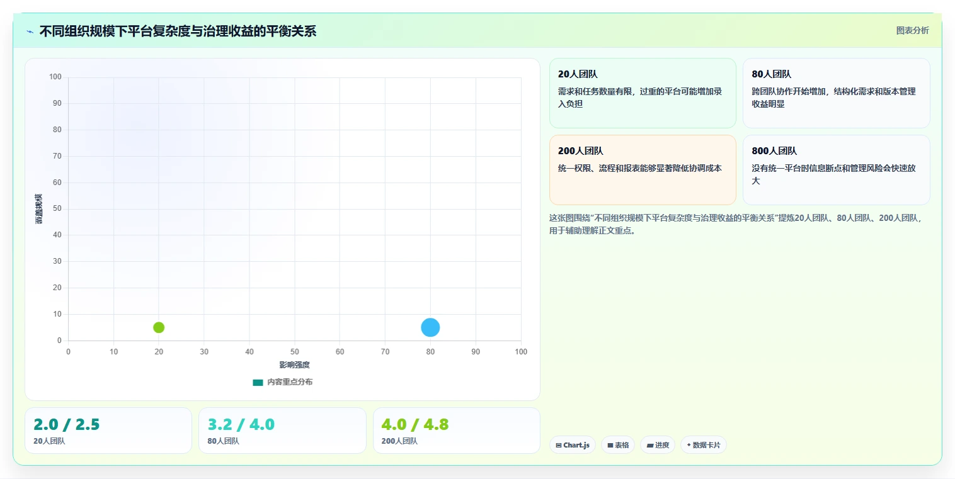Select the blue bubble on the chart
Viewport: 955px width, 479px height.
coord(430,327)
